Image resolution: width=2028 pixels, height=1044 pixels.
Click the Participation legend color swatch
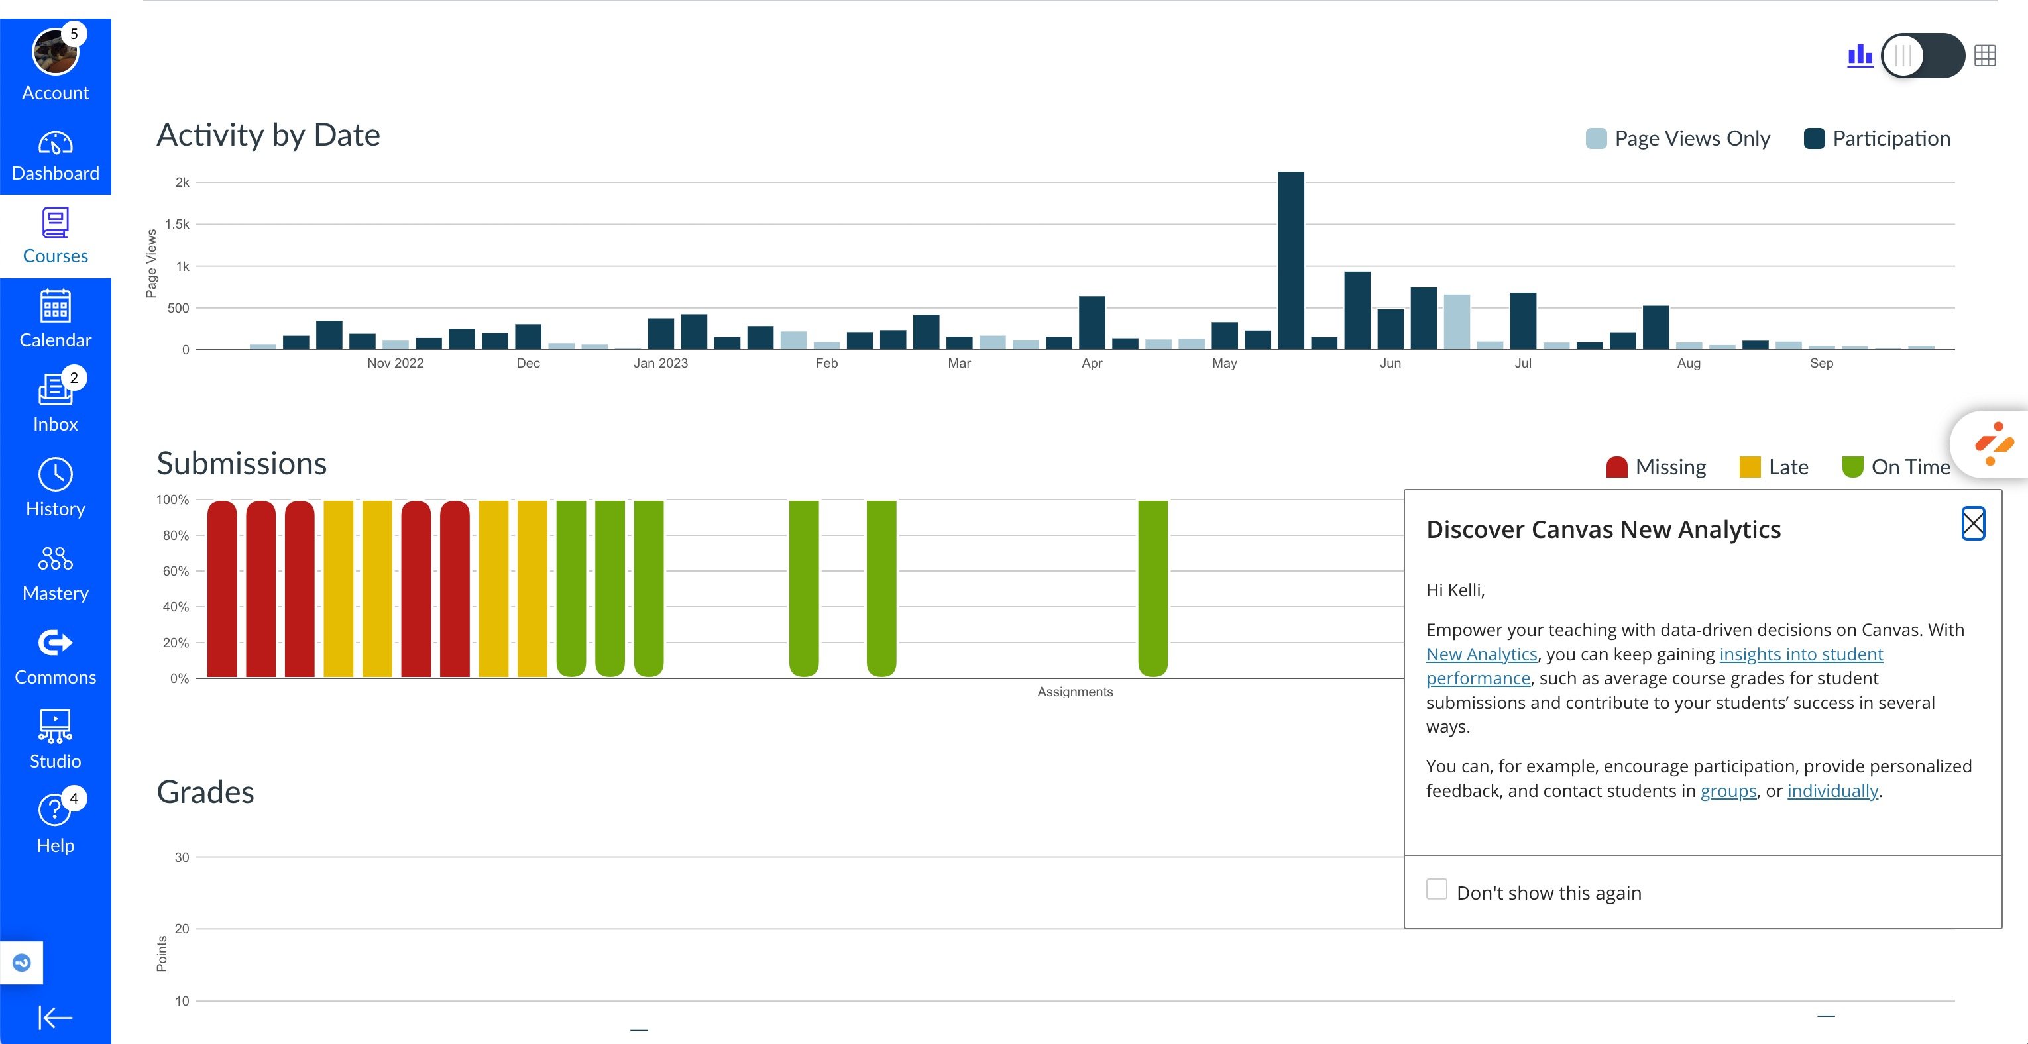(1814, 138)
